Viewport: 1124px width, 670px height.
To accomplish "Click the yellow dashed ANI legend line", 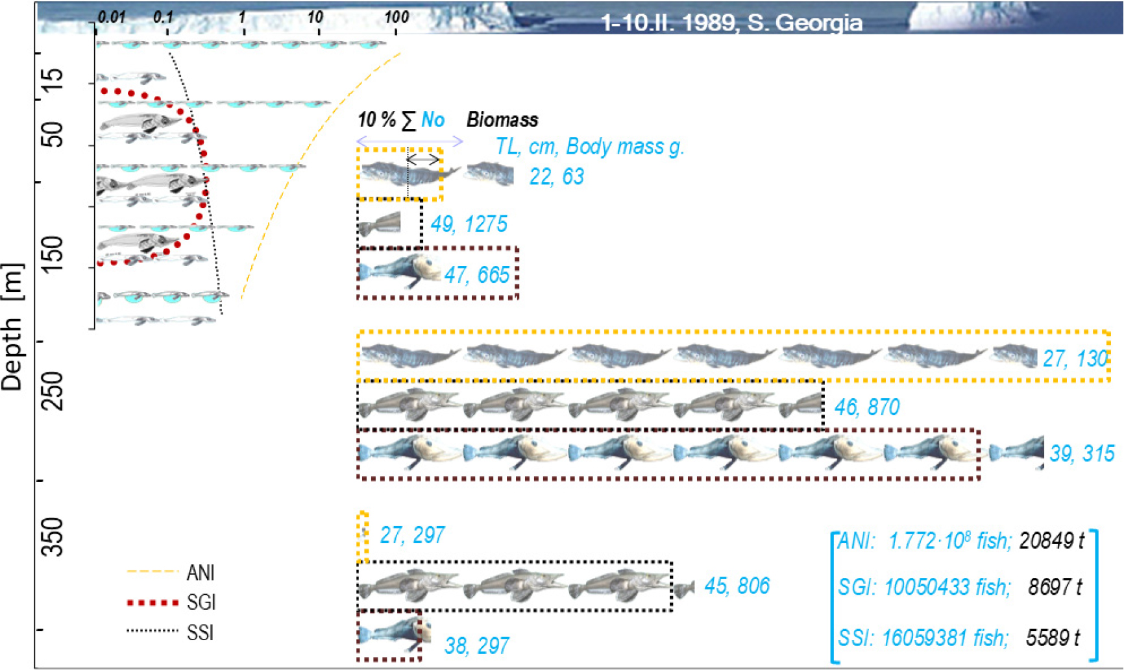I will point(153,572).
